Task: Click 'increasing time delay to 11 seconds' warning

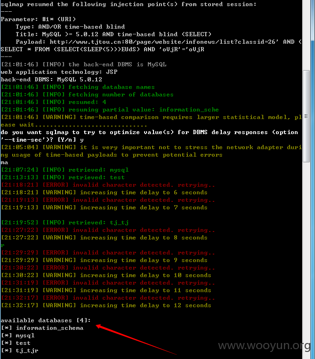Action: pos(106,290)
